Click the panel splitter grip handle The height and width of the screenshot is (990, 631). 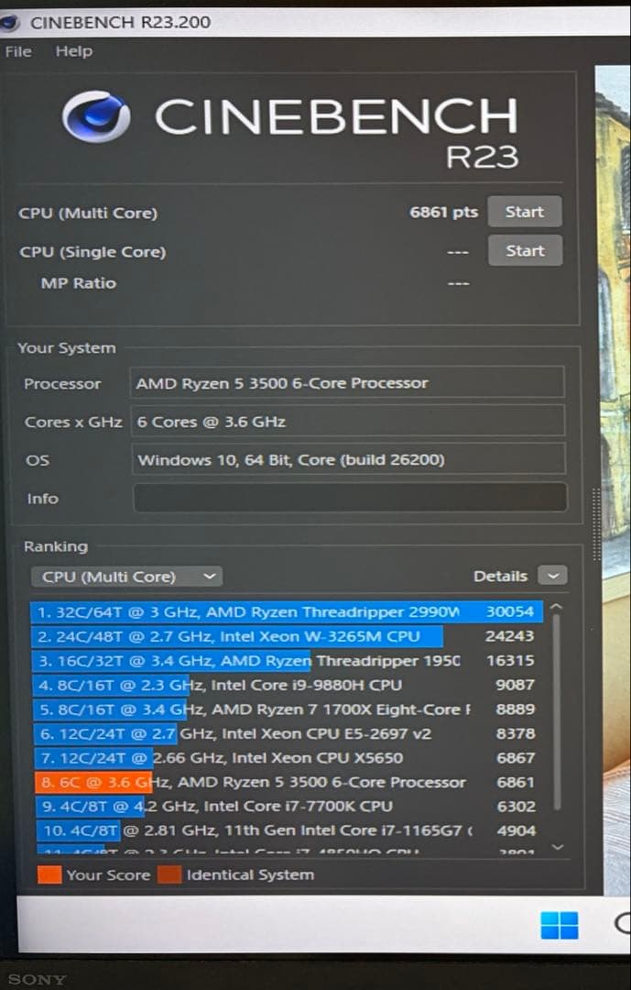pyautogui.click(x=595, y=524)
